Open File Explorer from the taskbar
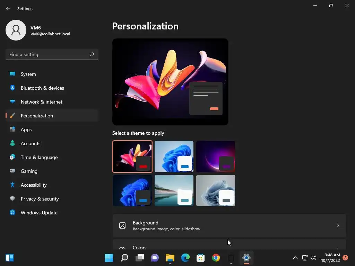The image size is (355, 266). [170, 258]
